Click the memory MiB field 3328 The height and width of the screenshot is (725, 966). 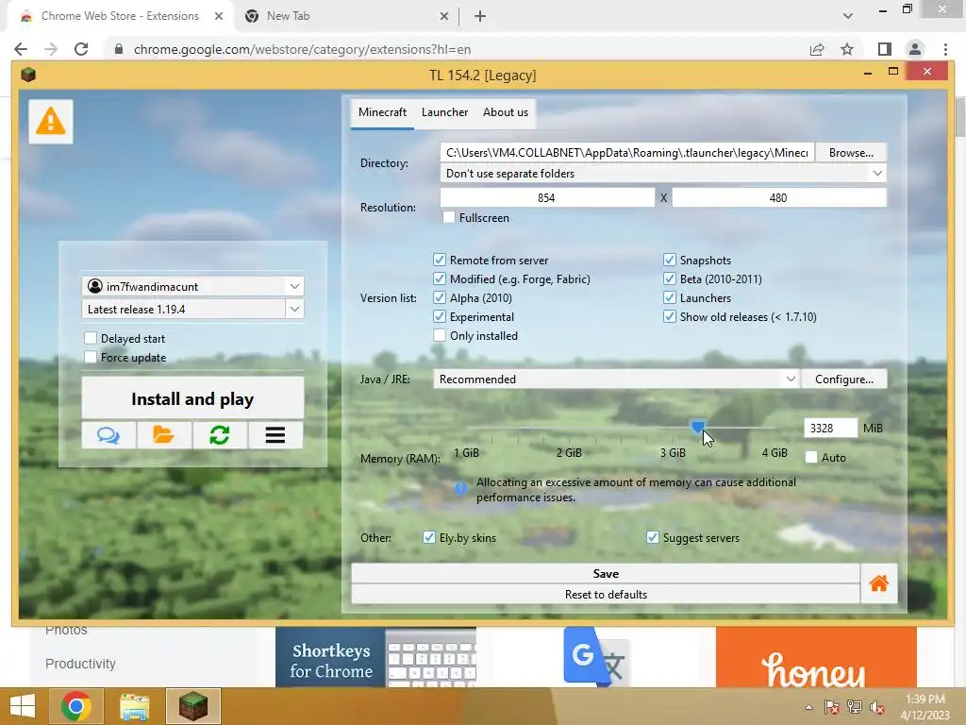(x=830, y=428)
